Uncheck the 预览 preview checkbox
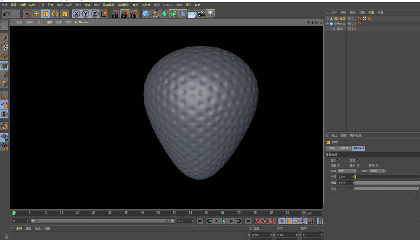 point(358,160)
